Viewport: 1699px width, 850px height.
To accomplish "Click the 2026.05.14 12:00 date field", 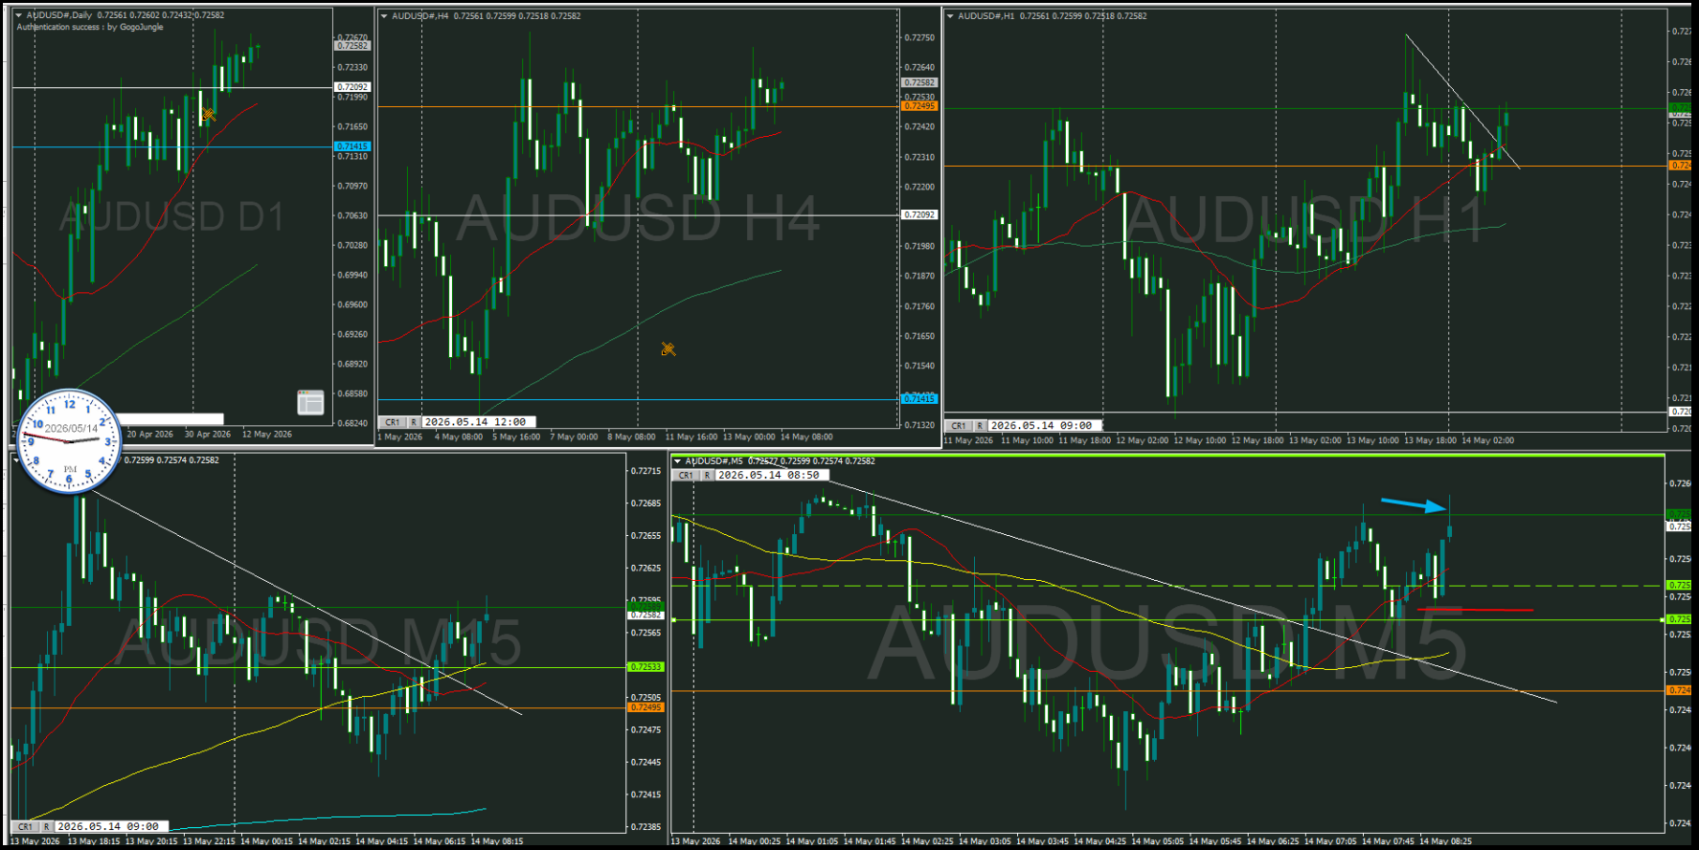I will pyautogui.click(x=479, y=422).
